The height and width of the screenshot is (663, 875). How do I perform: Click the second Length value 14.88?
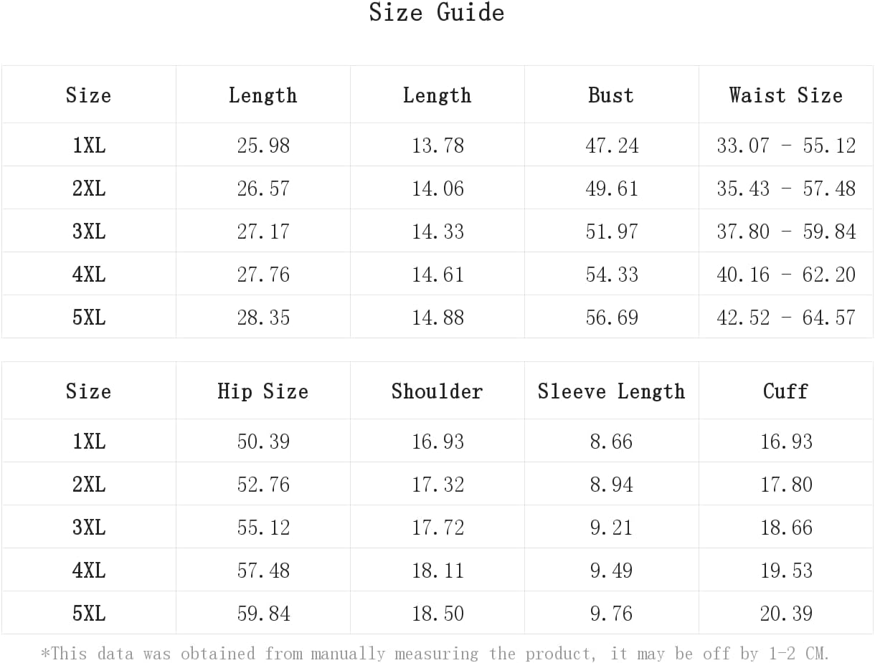click(x=437, y=318)
